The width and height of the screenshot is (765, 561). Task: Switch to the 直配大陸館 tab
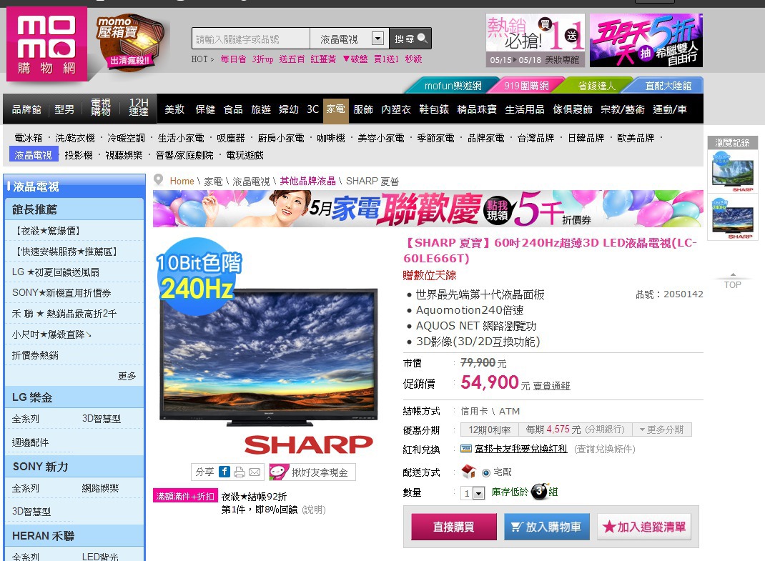(668, 86)
